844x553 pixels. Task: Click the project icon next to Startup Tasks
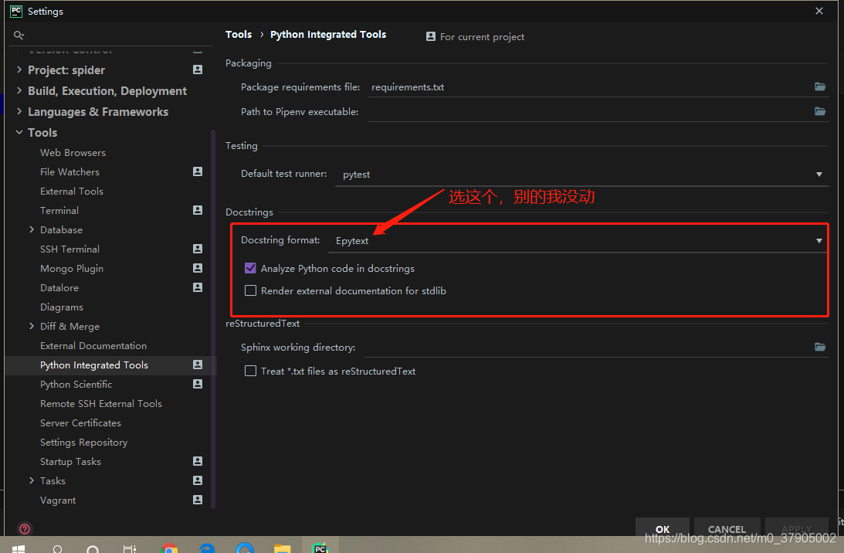click(x=198, y=461)
